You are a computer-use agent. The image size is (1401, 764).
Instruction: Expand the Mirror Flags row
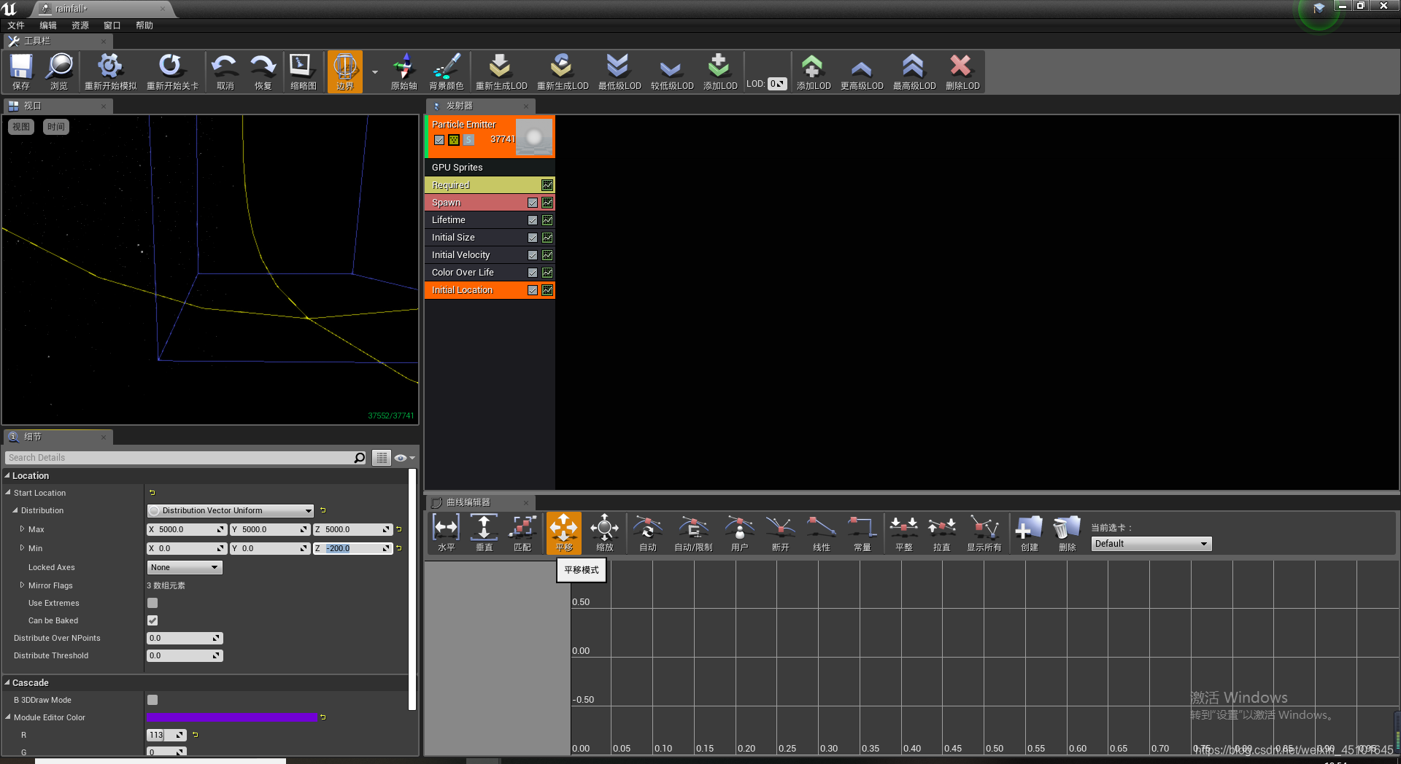(22, 585)
